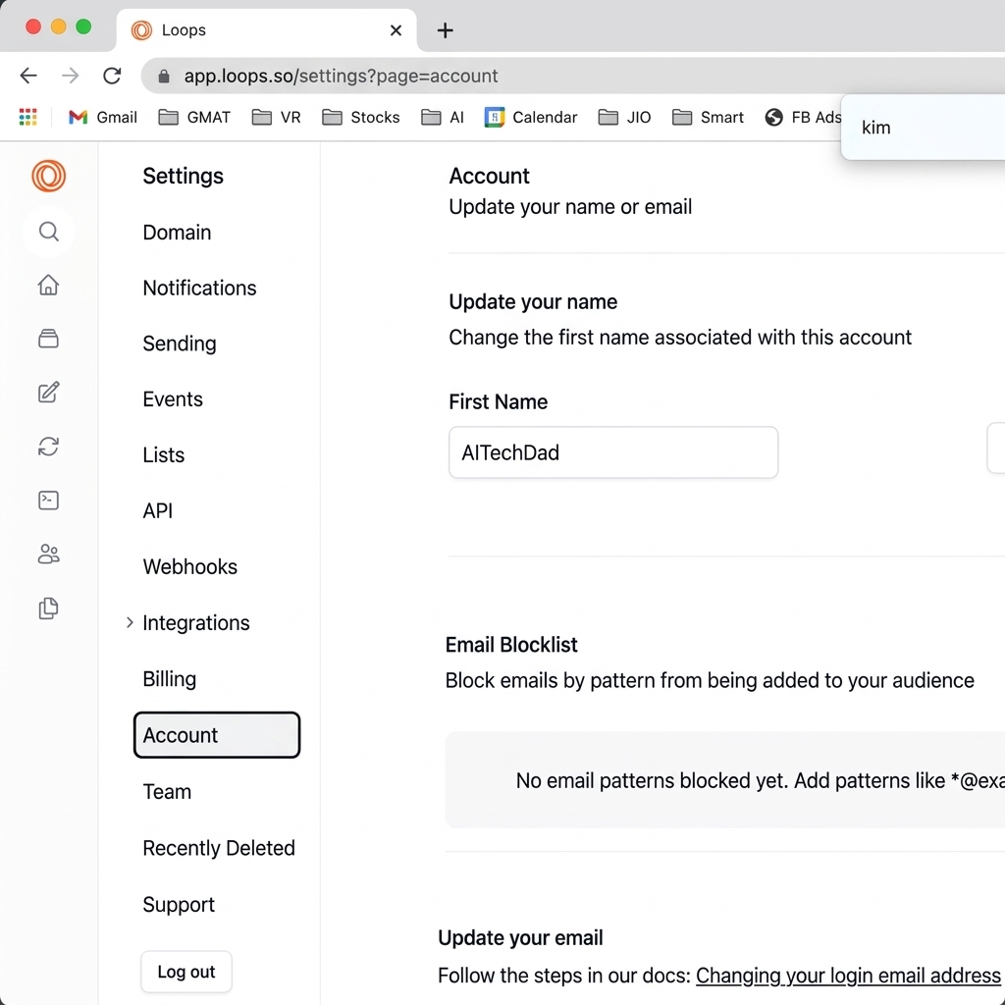Click the browser reload button
1005x1005 pixels.
coord(112,75)
